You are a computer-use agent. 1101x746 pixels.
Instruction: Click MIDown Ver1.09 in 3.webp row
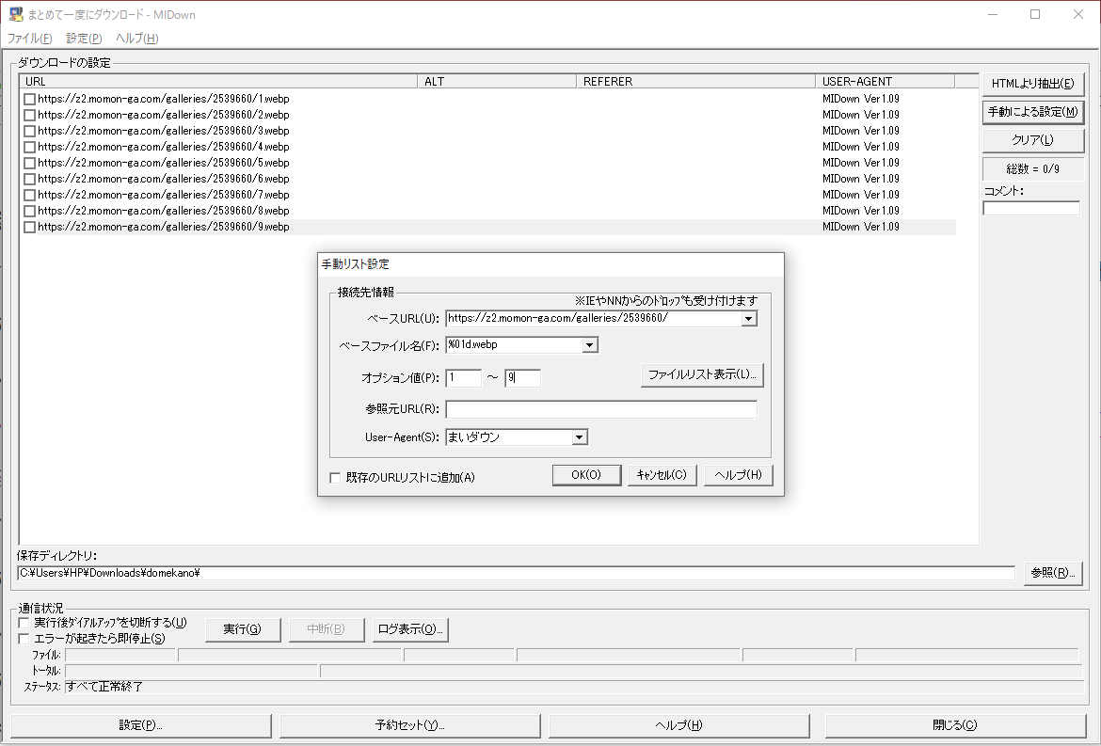click(x=861, y=132)
